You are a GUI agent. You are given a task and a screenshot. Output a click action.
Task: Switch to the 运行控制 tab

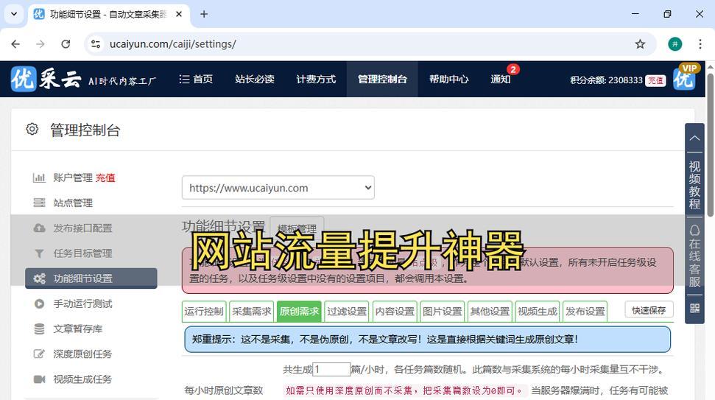[204, 312]
